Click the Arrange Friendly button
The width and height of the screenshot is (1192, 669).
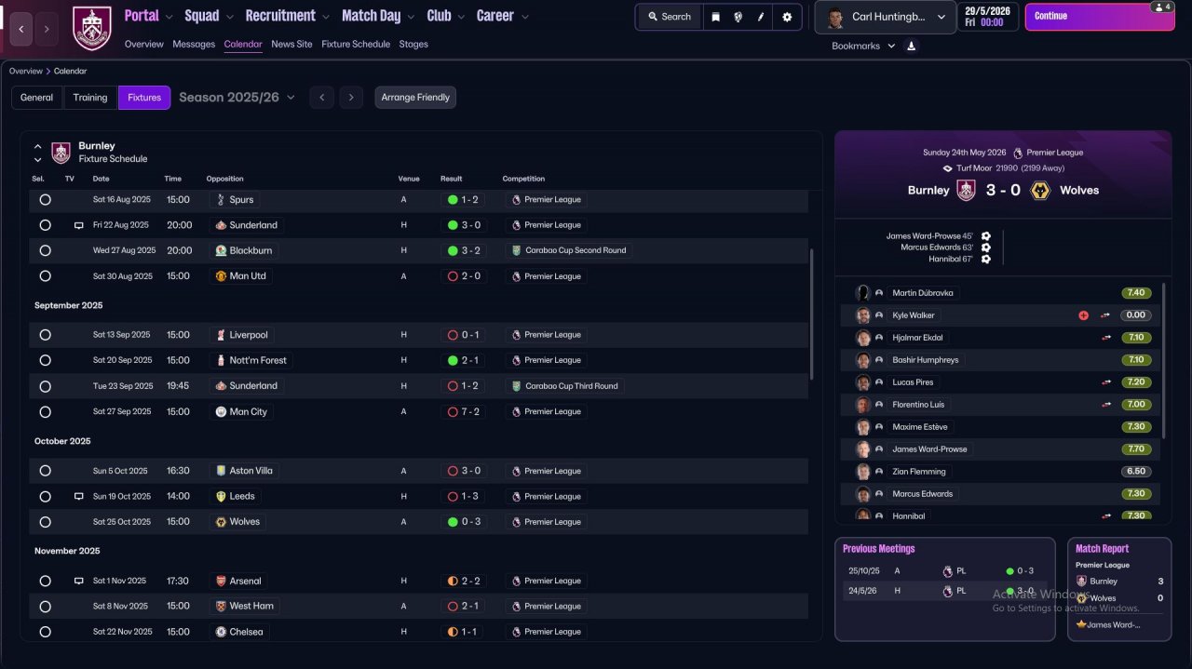click(415, 97)
